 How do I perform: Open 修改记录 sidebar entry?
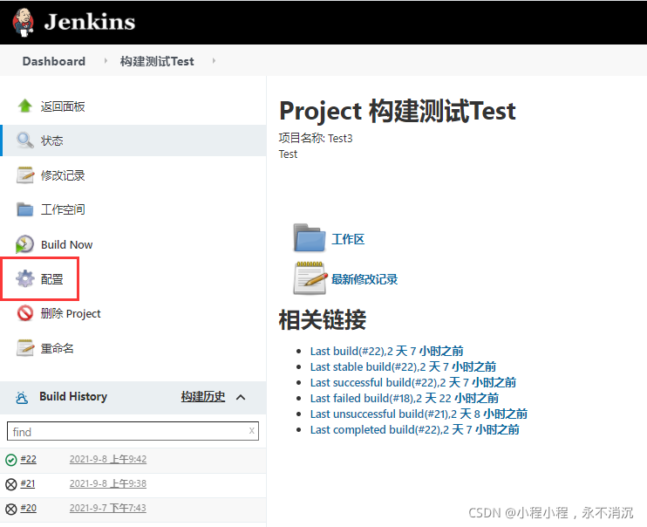pyautogui.click(x=63, y=175)
